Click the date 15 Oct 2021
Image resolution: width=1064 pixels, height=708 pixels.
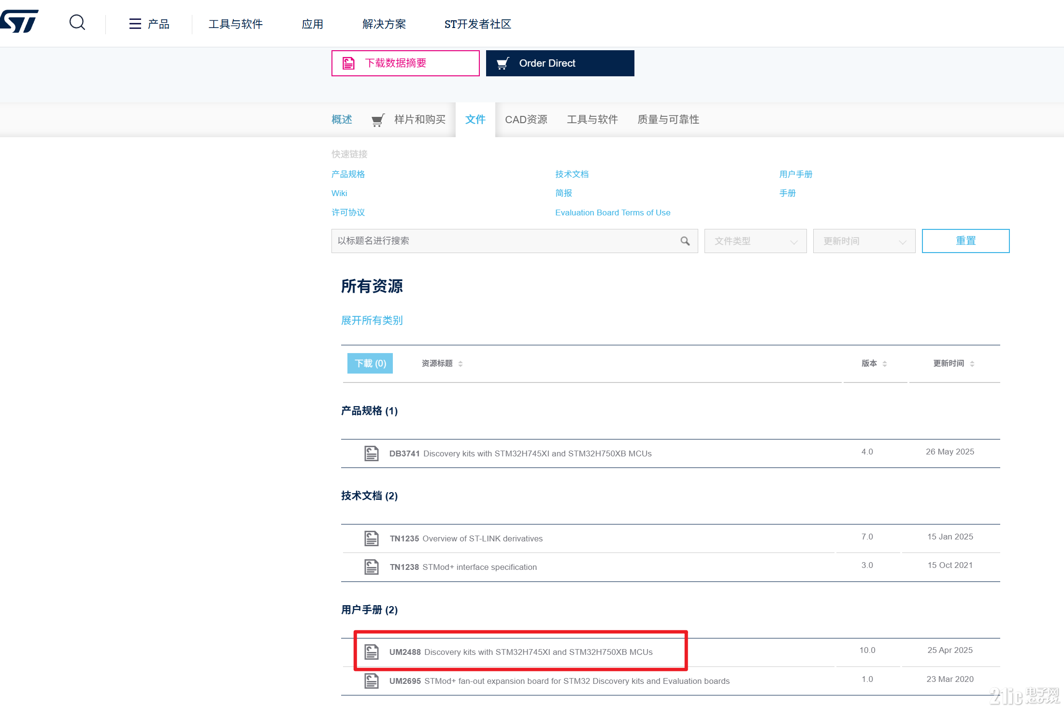tap(950, 565)
